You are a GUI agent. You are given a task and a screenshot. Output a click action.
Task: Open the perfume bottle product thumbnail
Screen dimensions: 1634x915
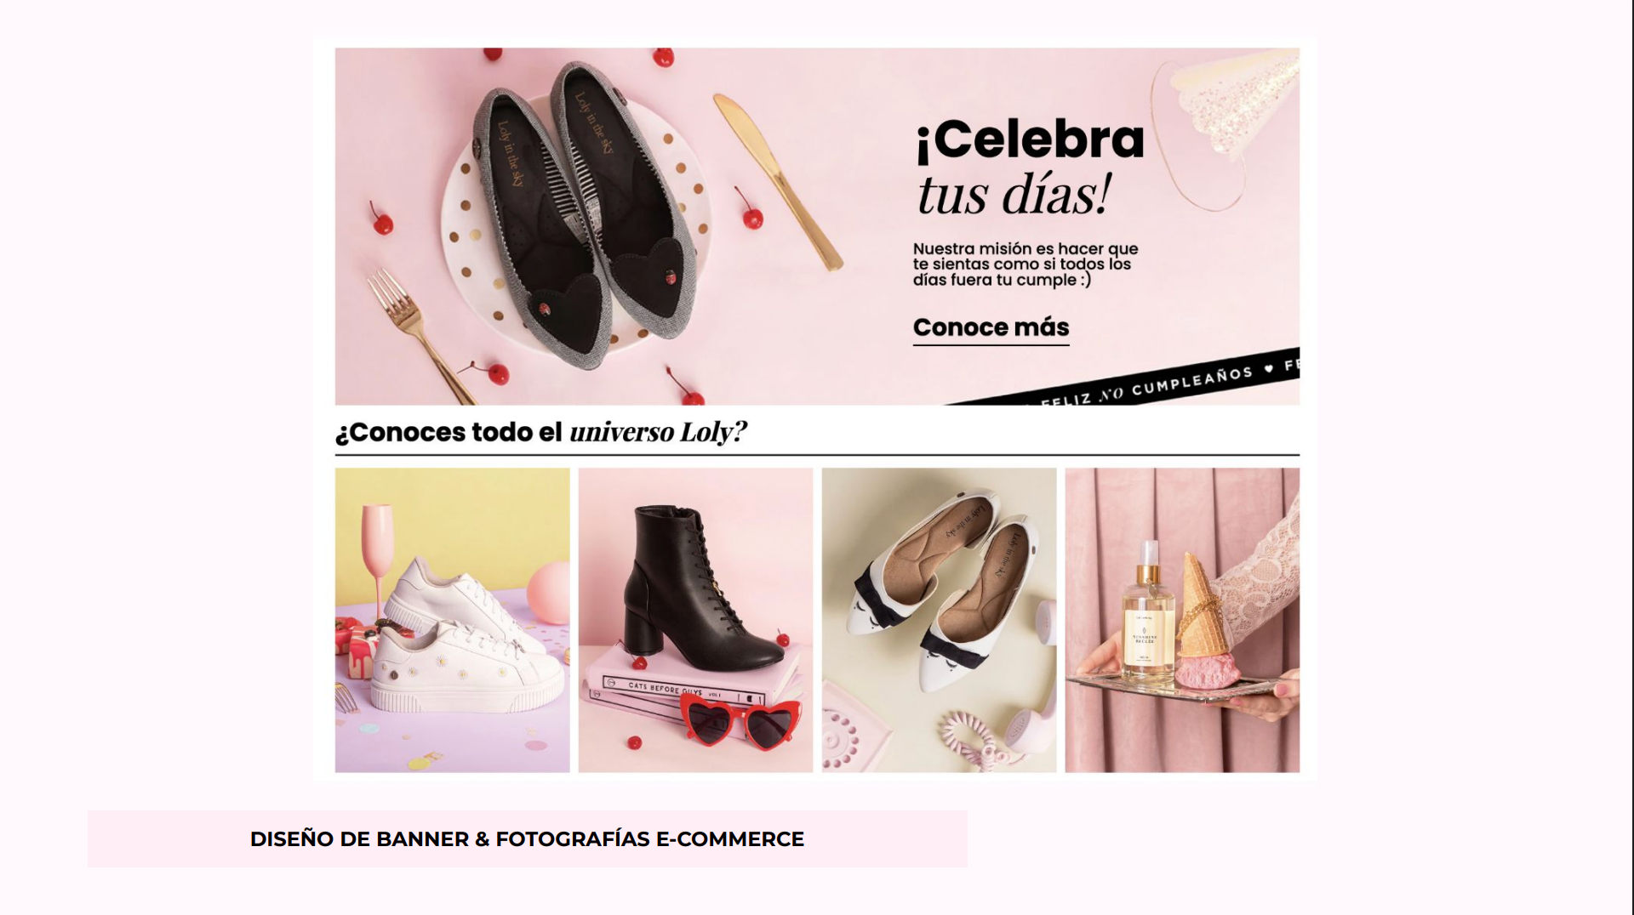click(1182, 620)
